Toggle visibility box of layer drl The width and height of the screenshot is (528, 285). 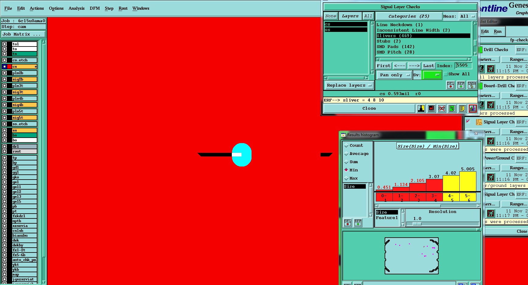click(5, 146)
